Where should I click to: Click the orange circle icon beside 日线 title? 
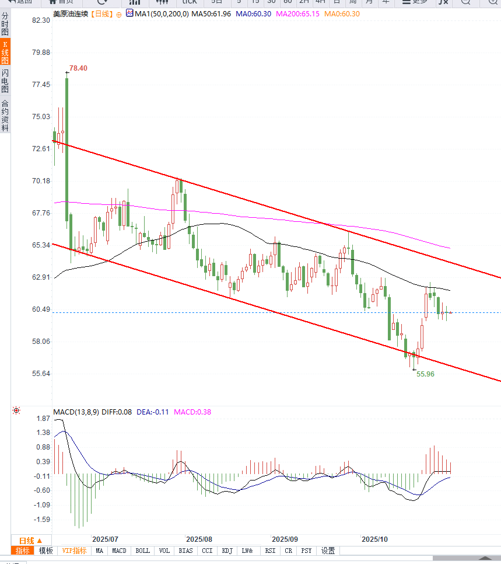point(119,15)
